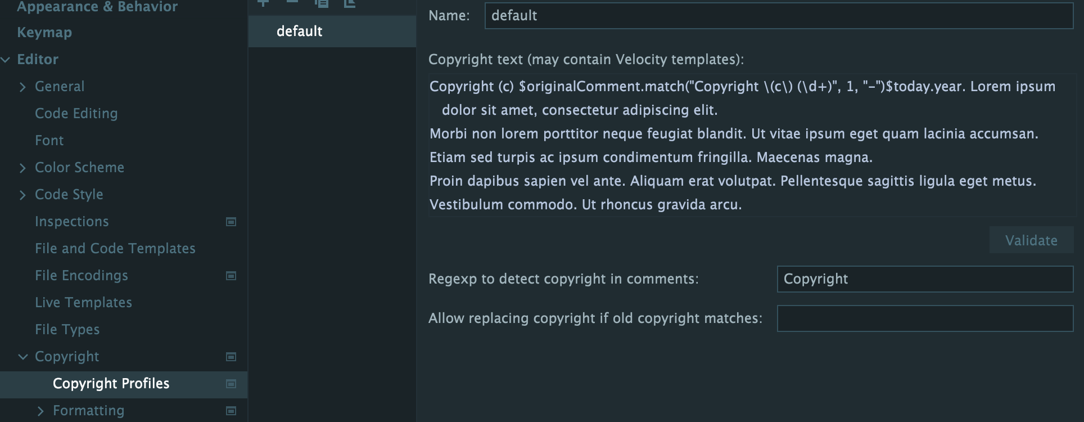Click the project-level icon beside File Encodings
This screenshot has width=1084, height=422.
tap(231, 276)
